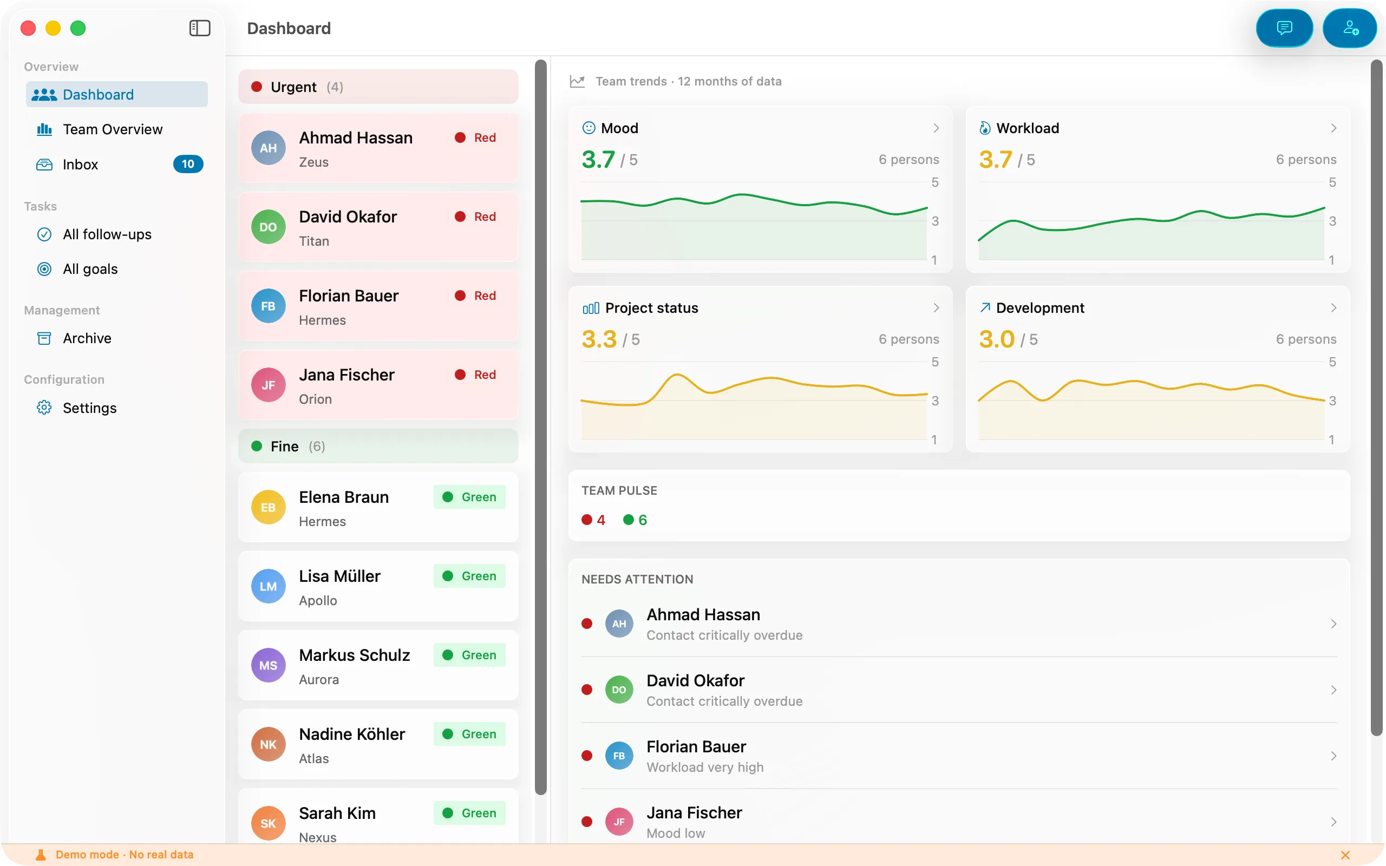Click the Project status bars icon

pos(591,308)
